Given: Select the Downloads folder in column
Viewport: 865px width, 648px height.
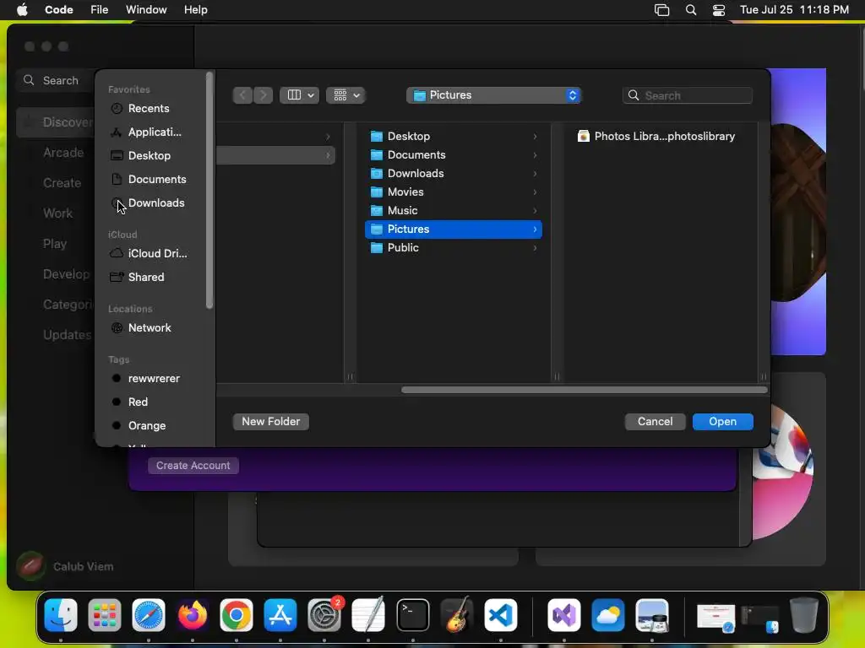Looking at the screenshot, I should point(454,174).
